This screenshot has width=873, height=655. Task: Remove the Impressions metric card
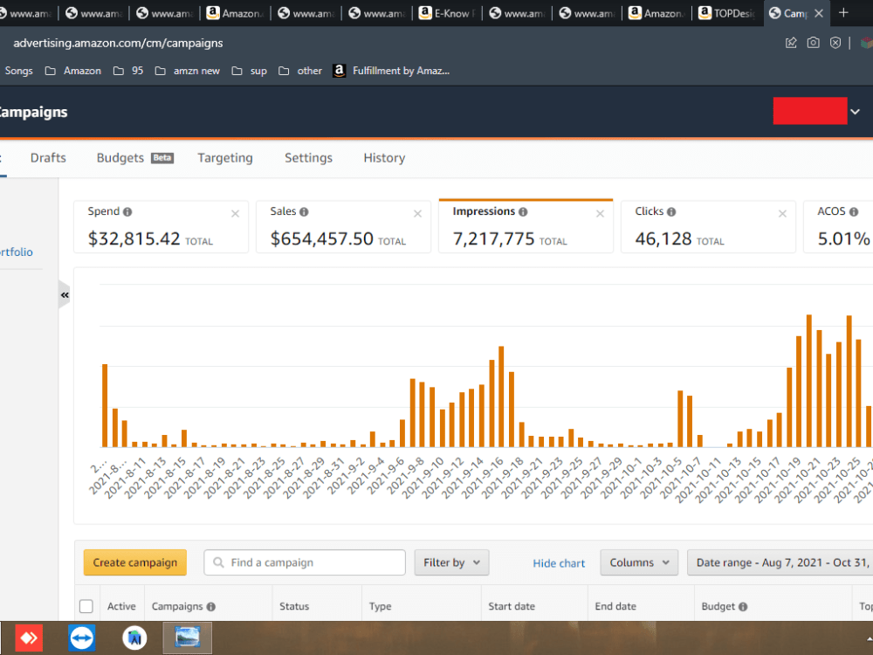point(600,213)
